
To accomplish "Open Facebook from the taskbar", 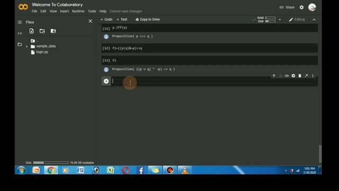I will click(141, 170).
